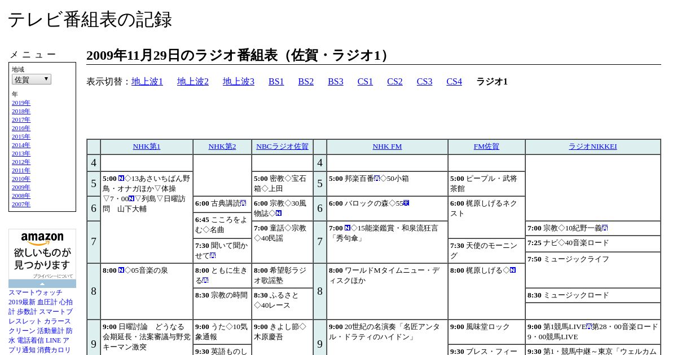Open the 2015年 archive link
Screen dimensions: 677x355
pyautogui.click(x=21, y=136)
